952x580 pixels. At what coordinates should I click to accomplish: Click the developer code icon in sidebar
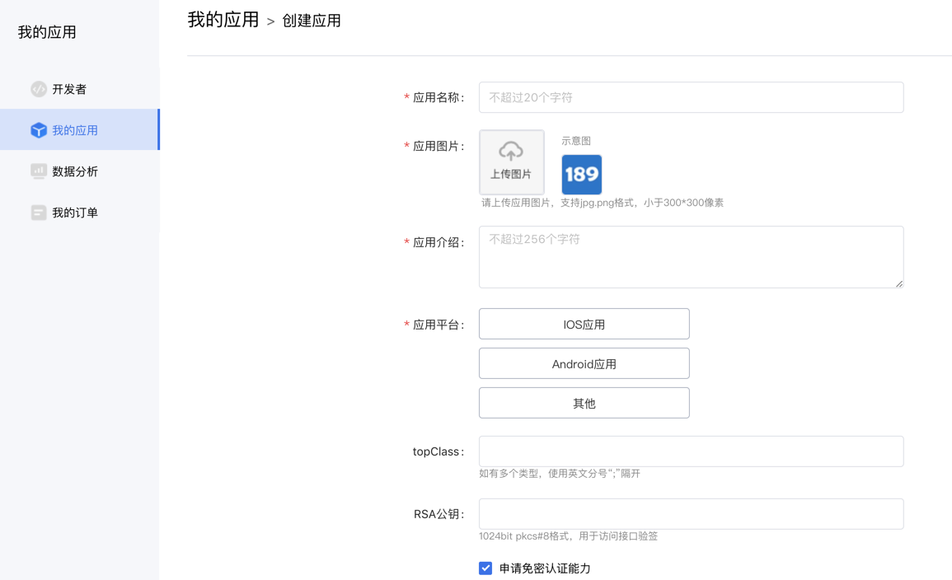click(x=39, y=89)
